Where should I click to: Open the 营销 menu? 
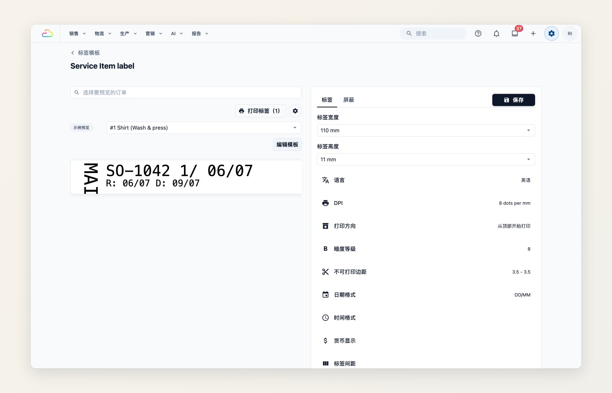154,34
